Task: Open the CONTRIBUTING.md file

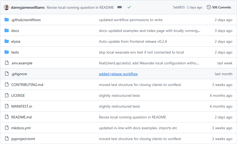Action: [x=27, y=85]
